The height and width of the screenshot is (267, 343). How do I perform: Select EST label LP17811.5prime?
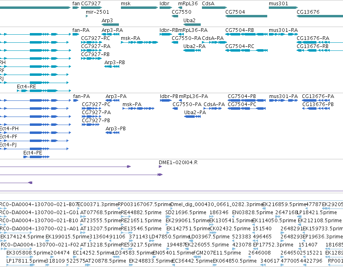25,261
